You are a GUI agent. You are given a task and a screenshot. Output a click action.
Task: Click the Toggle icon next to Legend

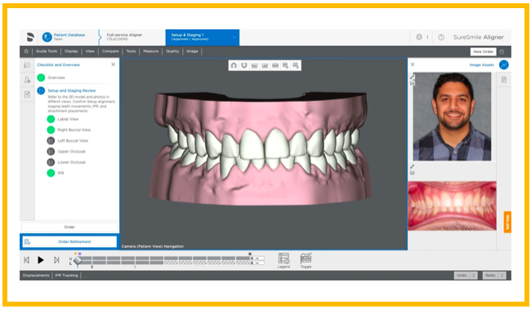point(306,258)
